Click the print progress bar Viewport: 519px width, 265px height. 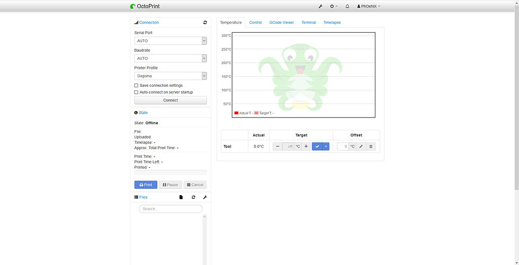tap(171, 172)
